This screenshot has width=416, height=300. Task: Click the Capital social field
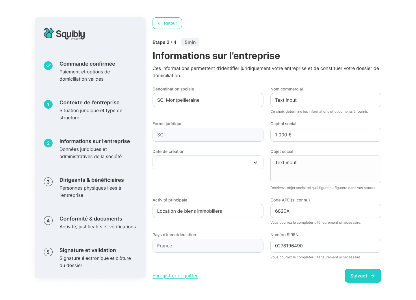326,135
